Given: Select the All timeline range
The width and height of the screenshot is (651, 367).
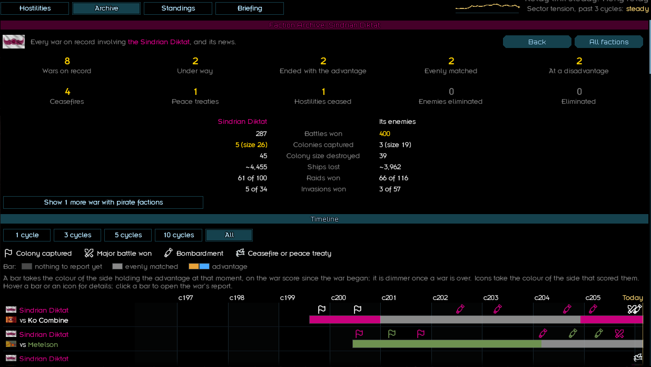Looking at the screenshot, I should [x=229, y=235].
